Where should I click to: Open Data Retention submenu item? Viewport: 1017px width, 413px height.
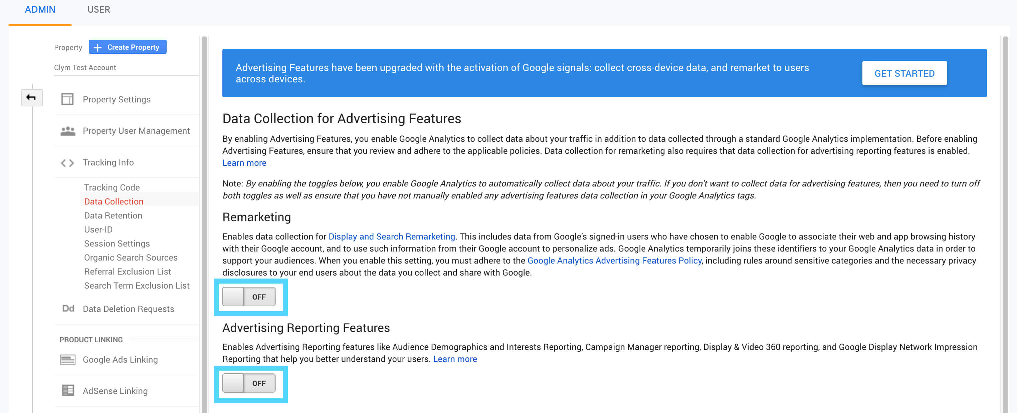pos(113,216)
